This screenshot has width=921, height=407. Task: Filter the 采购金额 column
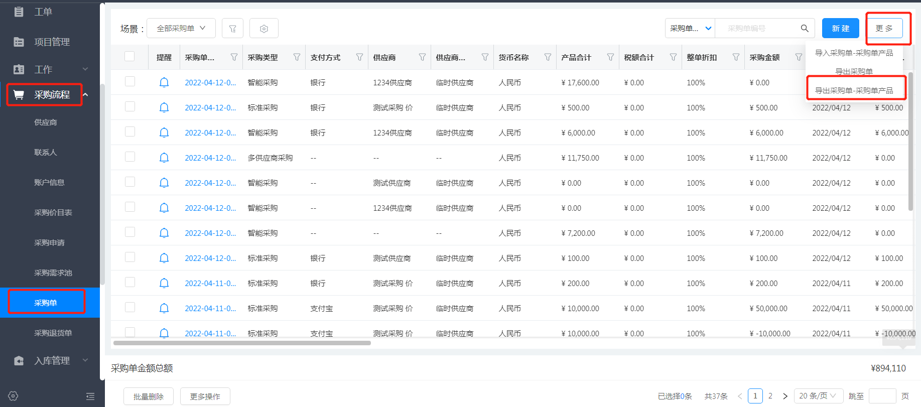799,57
